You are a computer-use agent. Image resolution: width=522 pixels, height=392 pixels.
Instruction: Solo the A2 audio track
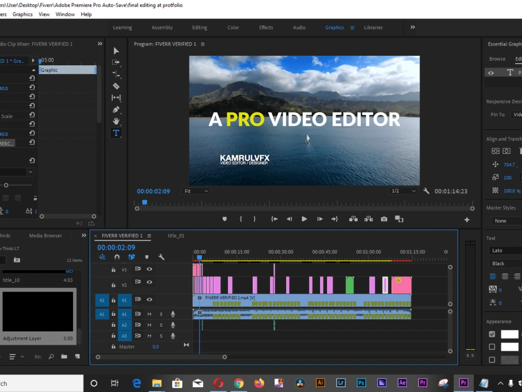[x=161, y=325]
